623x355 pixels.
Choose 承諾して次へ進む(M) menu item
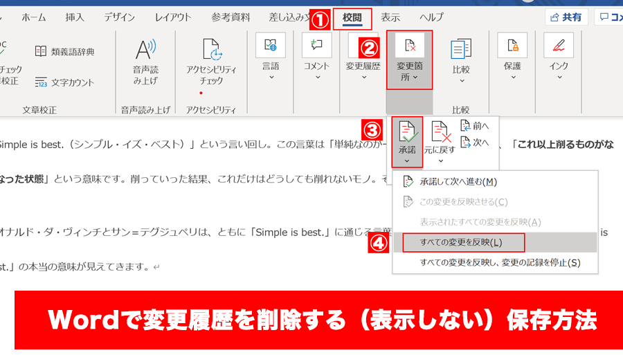(x=495, y=182)
